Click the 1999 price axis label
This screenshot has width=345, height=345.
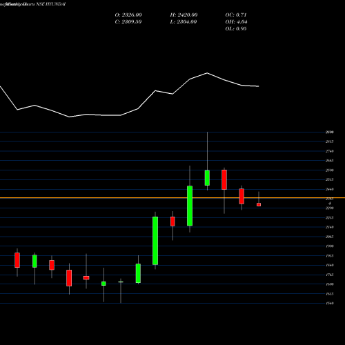[329, 246]
